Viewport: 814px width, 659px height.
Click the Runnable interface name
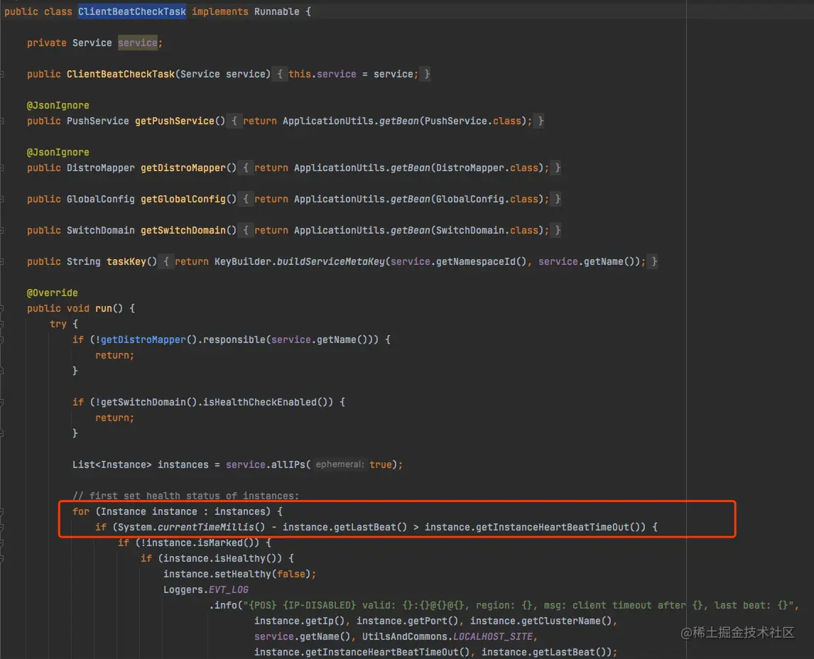[277, 11]
